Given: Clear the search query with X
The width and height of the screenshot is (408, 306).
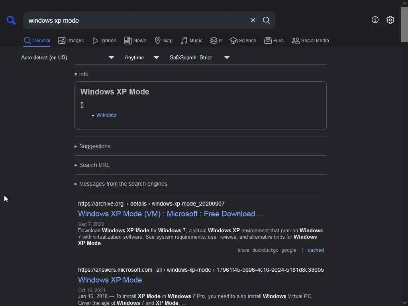Looking at the screenshot, I should [253, 20].
